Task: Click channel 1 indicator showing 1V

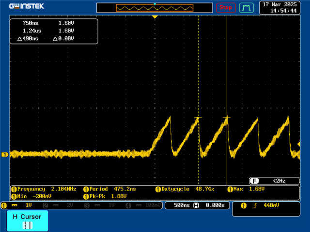Action: pos(16,205)
